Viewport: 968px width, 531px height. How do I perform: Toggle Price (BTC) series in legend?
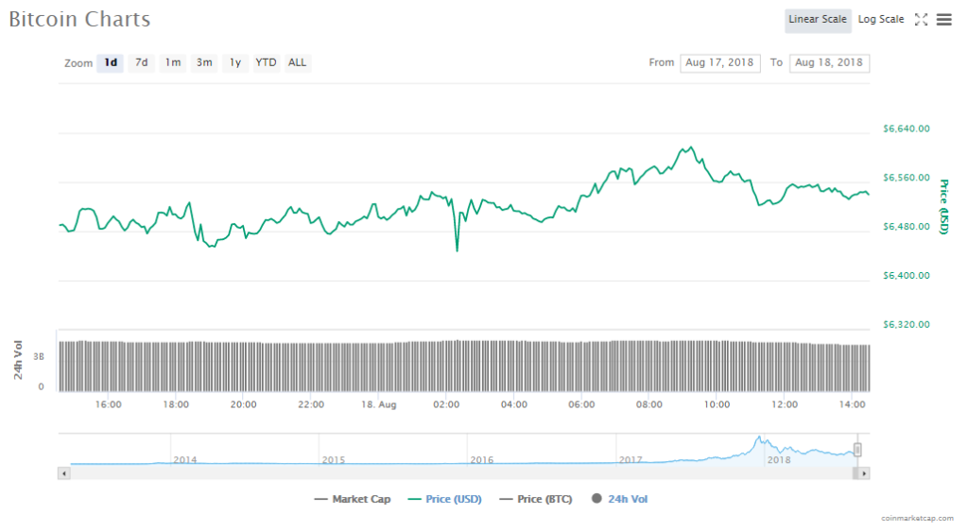point(535,499)
